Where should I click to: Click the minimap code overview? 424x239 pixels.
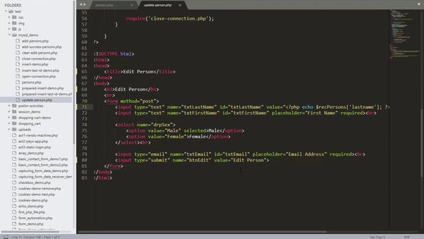pos(405,34)
